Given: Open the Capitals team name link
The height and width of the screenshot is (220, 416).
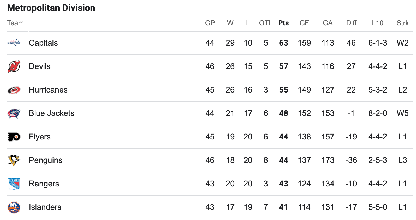Looking at the screenshot, I should (43, 43).
